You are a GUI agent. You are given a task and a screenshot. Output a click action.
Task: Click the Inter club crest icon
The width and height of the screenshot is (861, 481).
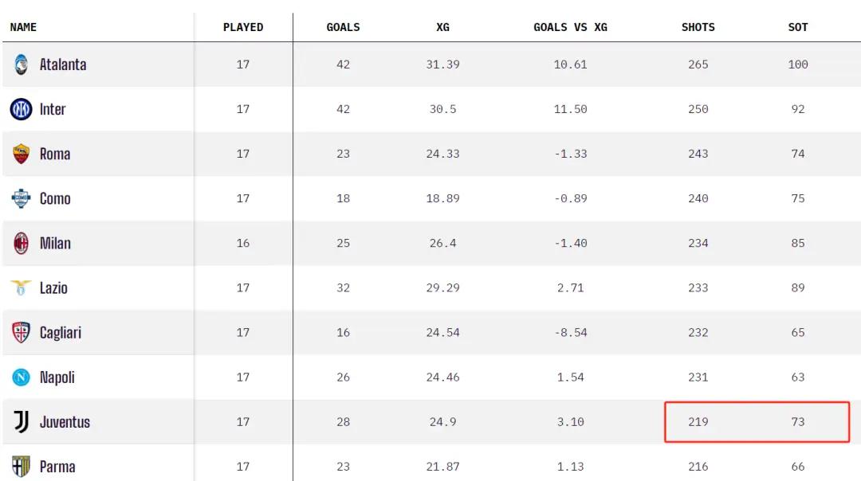tap(21, 109)
